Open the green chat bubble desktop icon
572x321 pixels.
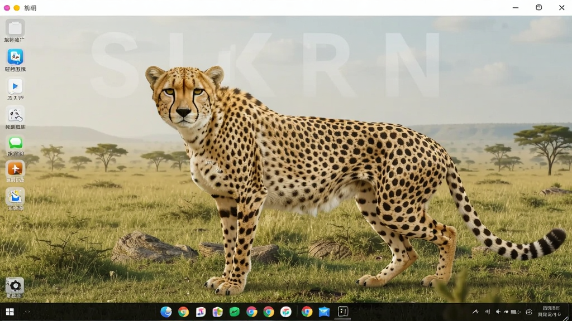coord(15,143)
